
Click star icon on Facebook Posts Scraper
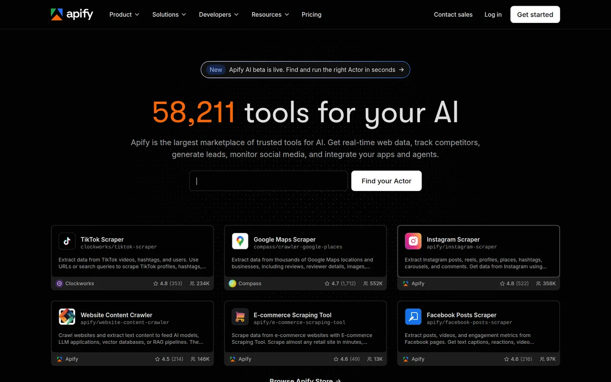[x=506, y=359]
